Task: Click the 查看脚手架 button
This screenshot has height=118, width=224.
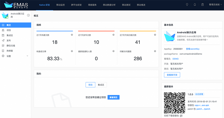Action: pos(172,75)
